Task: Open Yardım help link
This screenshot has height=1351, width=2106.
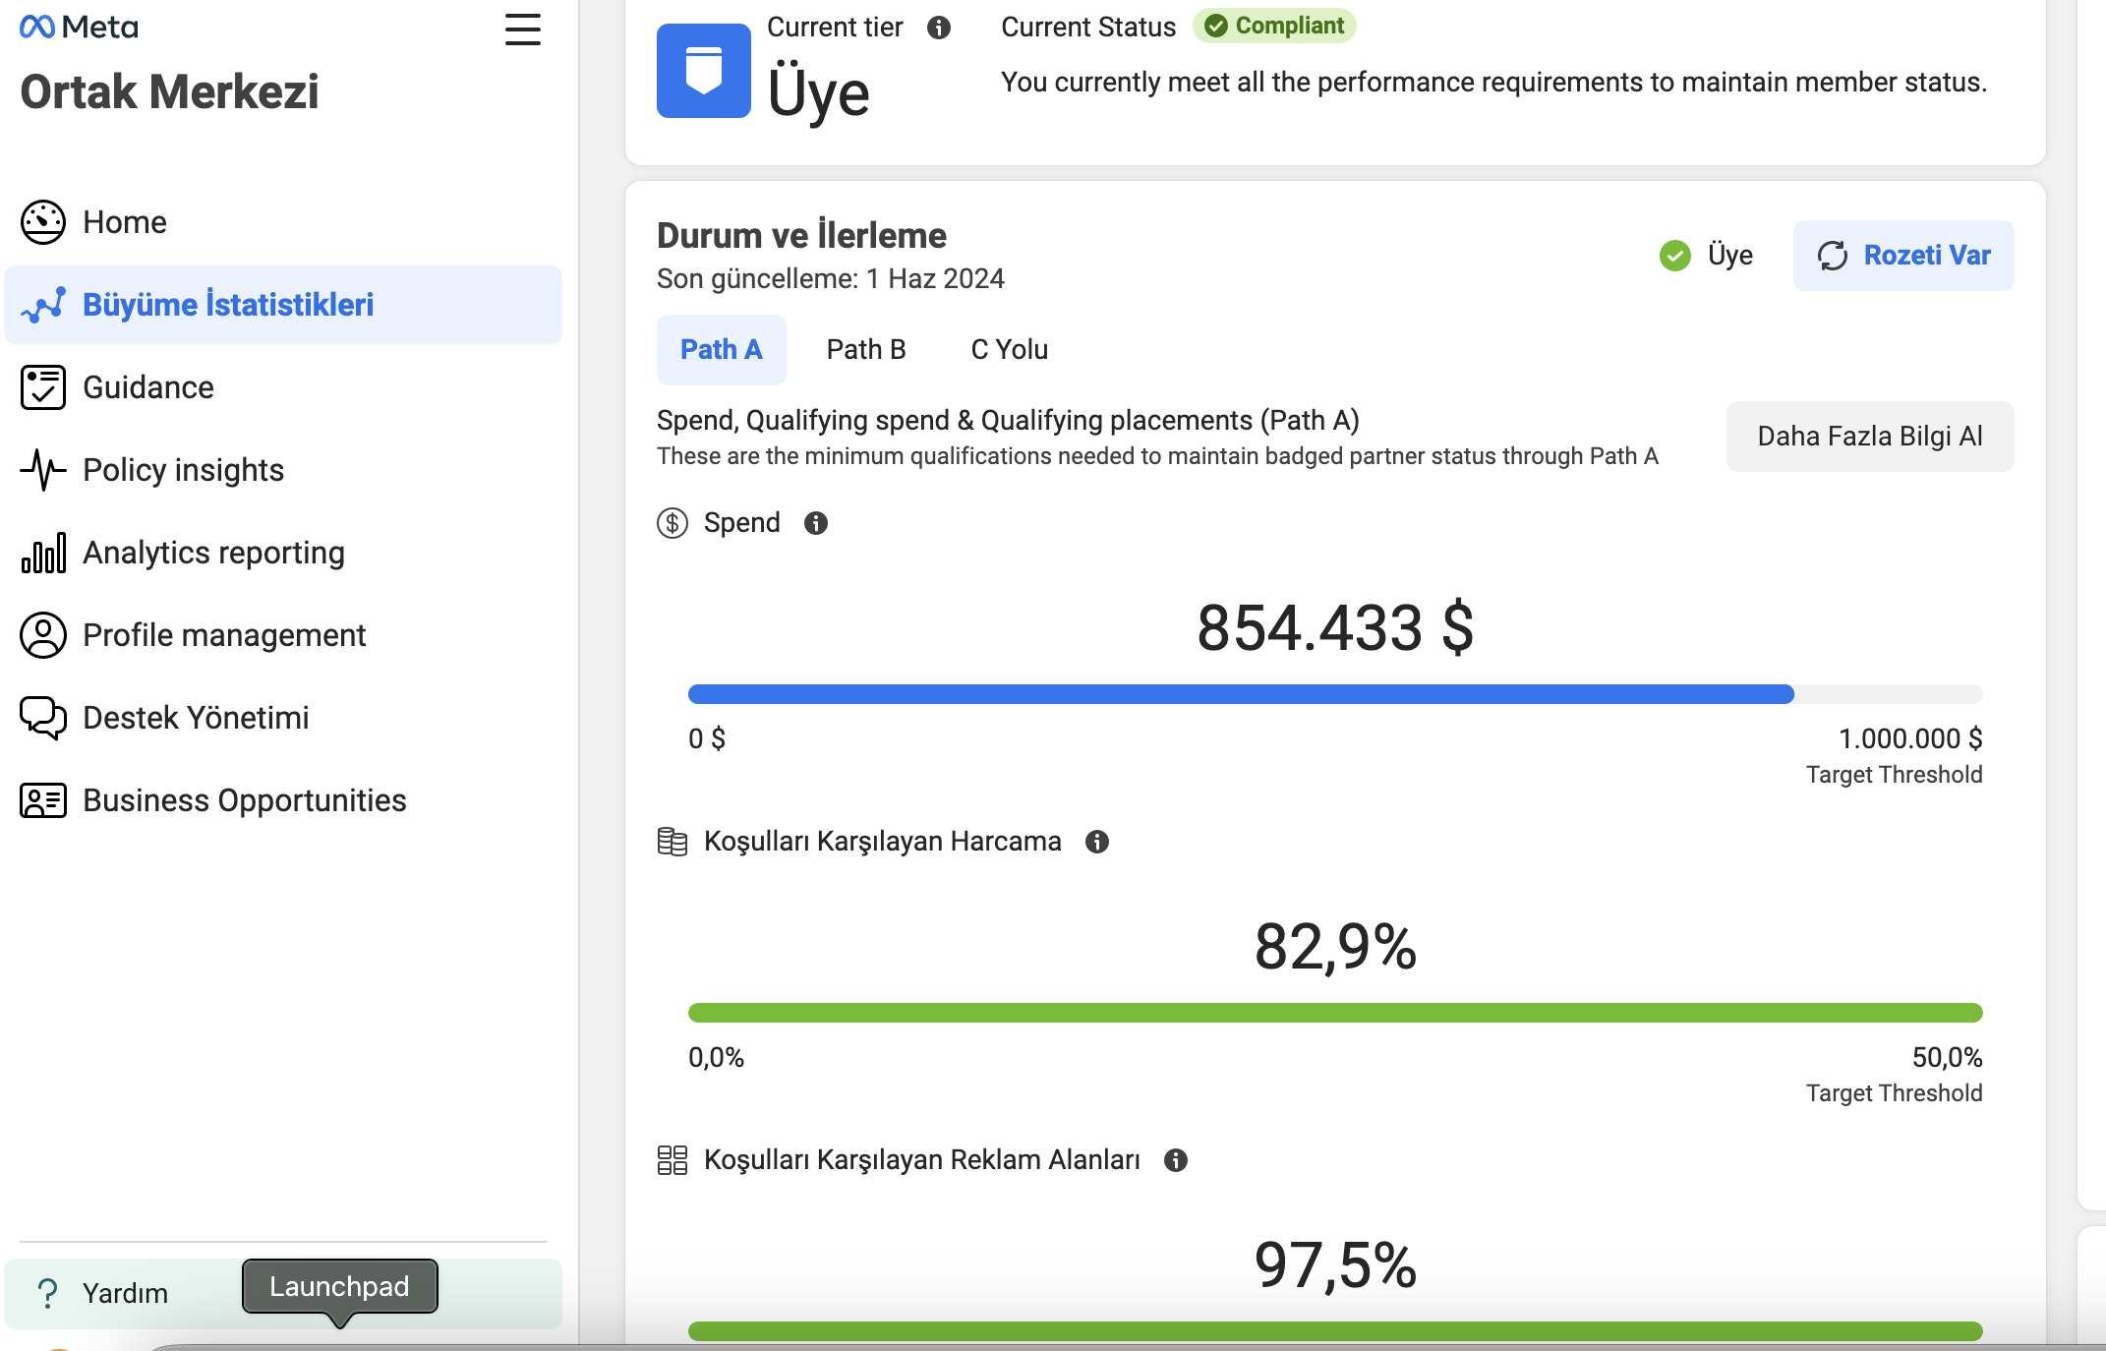Action: pyautogui.click(x=283, y=1293)
